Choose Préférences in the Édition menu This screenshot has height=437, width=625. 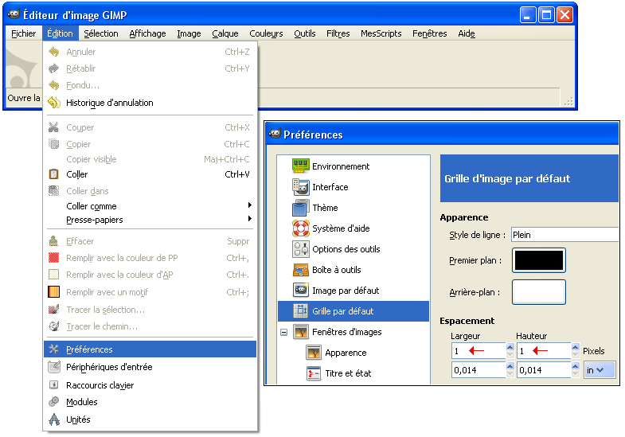[150, 349]
